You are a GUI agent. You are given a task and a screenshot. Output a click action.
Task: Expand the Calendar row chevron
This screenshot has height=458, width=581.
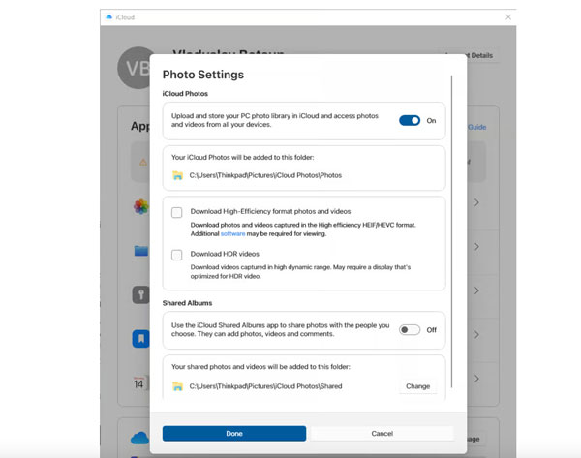click(x=476, y=379)
